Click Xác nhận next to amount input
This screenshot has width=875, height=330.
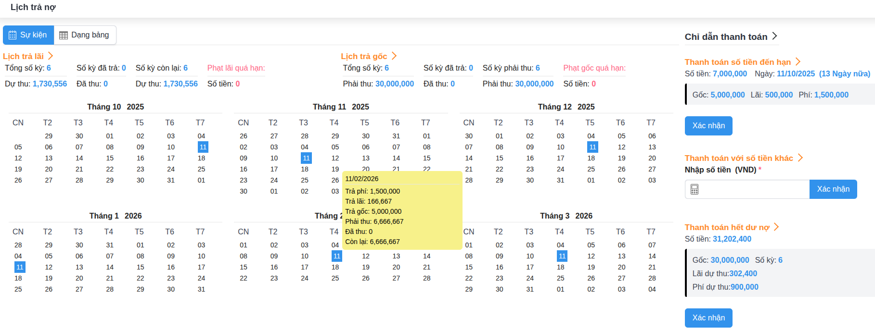pos(833,189)
